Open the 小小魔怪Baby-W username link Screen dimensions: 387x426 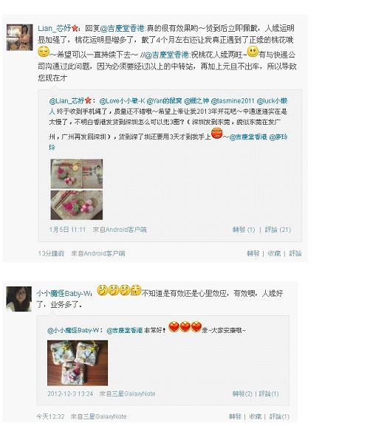pos(64,294)
